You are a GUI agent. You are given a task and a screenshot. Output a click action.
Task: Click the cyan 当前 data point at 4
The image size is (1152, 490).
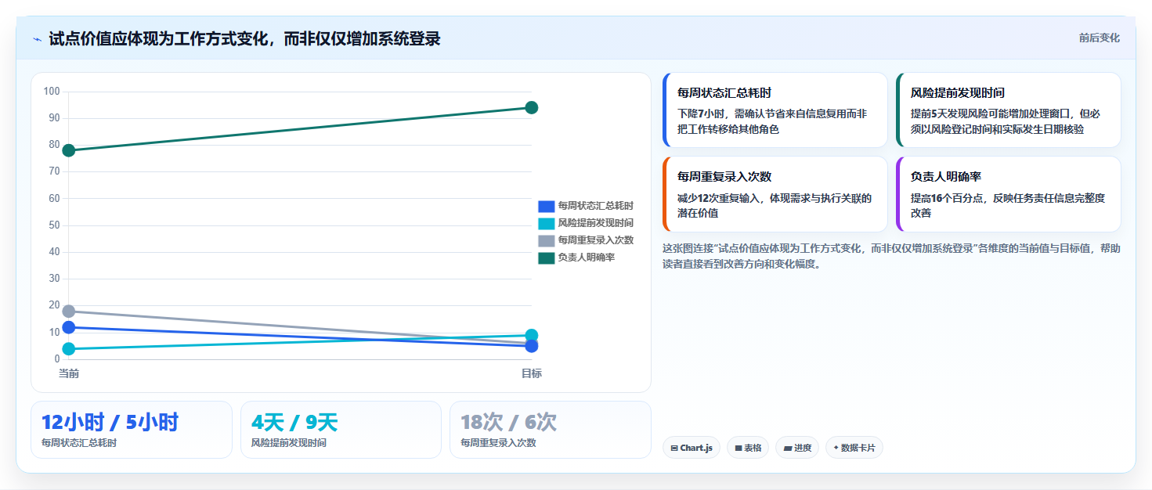coord(69,348)
